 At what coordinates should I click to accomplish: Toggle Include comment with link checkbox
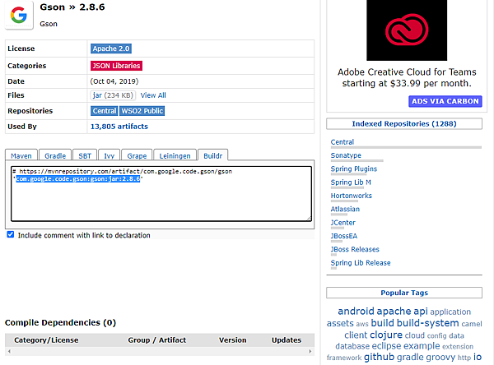pyautogui.click(x=11, y=234)
